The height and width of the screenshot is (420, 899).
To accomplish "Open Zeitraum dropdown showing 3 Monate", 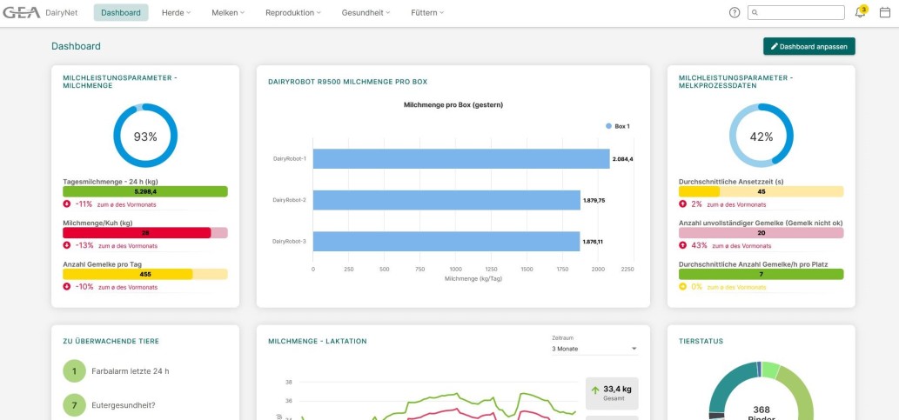I will click(x=594, y=349).
